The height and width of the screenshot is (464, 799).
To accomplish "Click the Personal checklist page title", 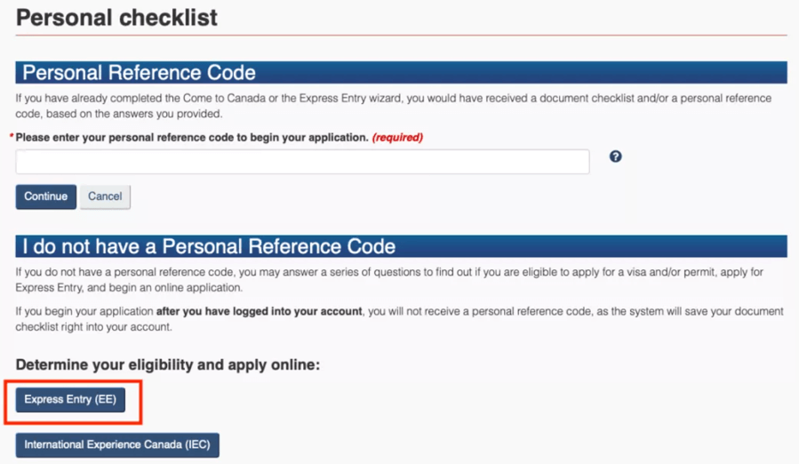I will click(116, 18).
